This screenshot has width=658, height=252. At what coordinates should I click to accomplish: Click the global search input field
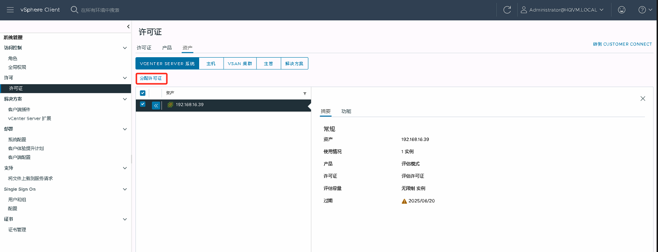(x=100, y=10)
